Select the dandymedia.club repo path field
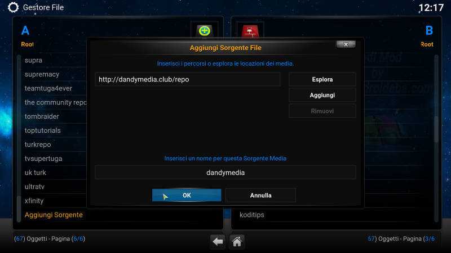Image resolution: width=451 pixels, height=253 pixels. (188, 79)
